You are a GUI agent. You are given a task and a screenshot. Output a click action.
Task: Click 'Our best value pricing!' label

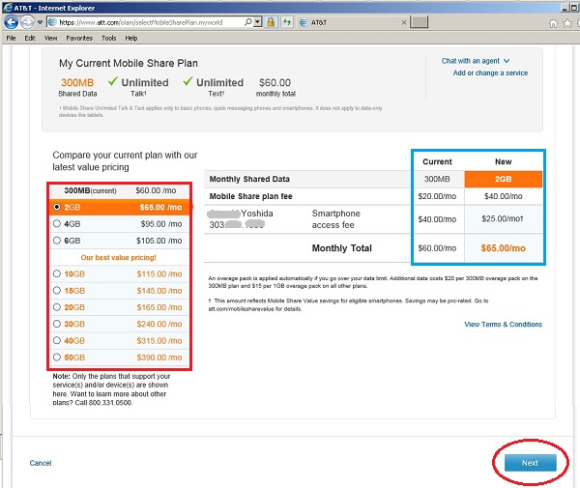click(118, 257)
